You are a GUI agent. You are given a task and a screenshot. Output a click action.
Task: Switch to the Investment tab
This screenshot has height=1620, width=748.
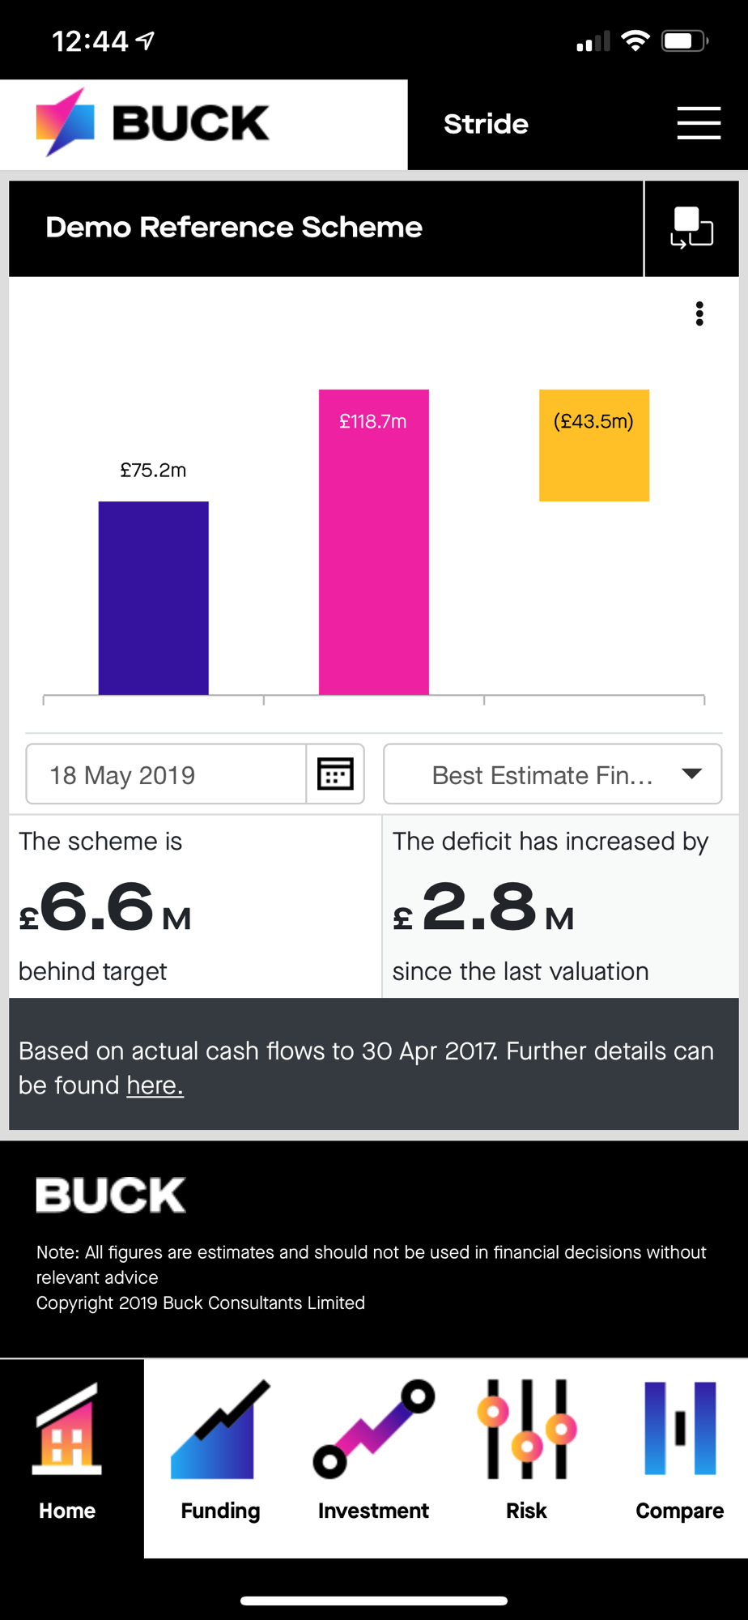coord(373,1456)
